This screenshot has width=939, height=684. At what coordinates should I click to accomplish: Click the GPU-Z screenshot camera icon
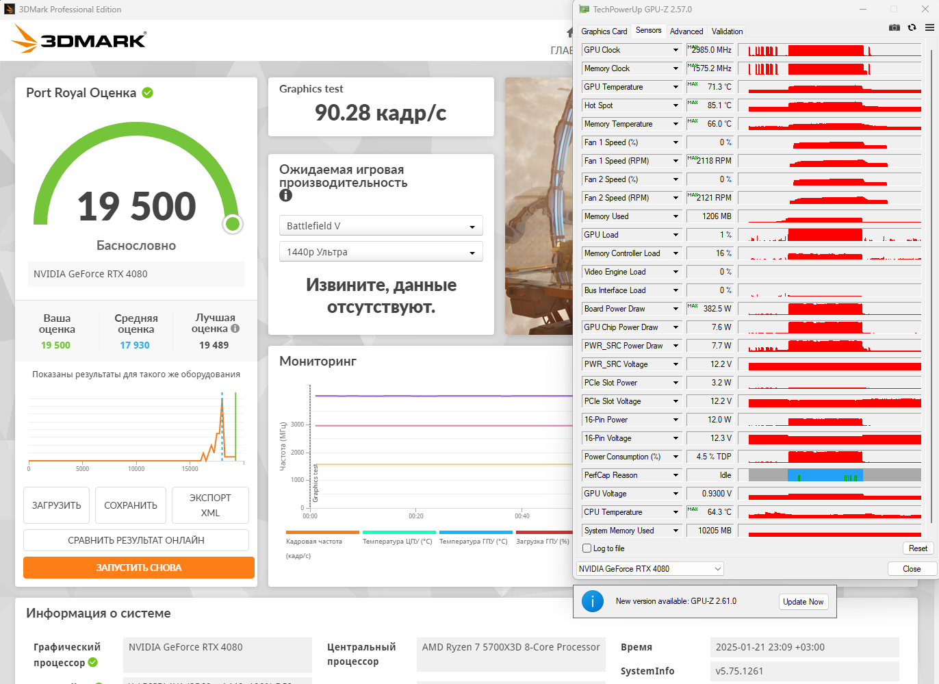click(894, 27)
